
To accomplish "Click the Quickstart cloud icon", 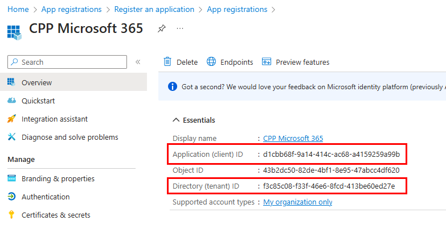I will click(11, 101).
